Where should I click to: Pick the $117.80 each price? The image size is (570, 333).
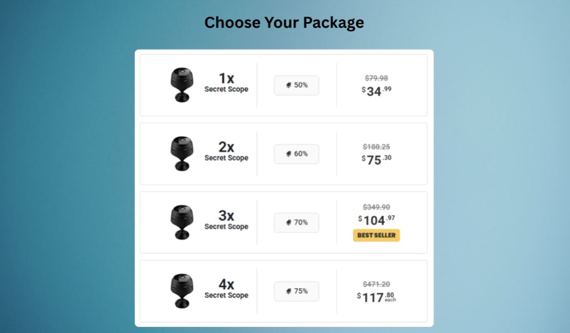[x=376, y=298]
